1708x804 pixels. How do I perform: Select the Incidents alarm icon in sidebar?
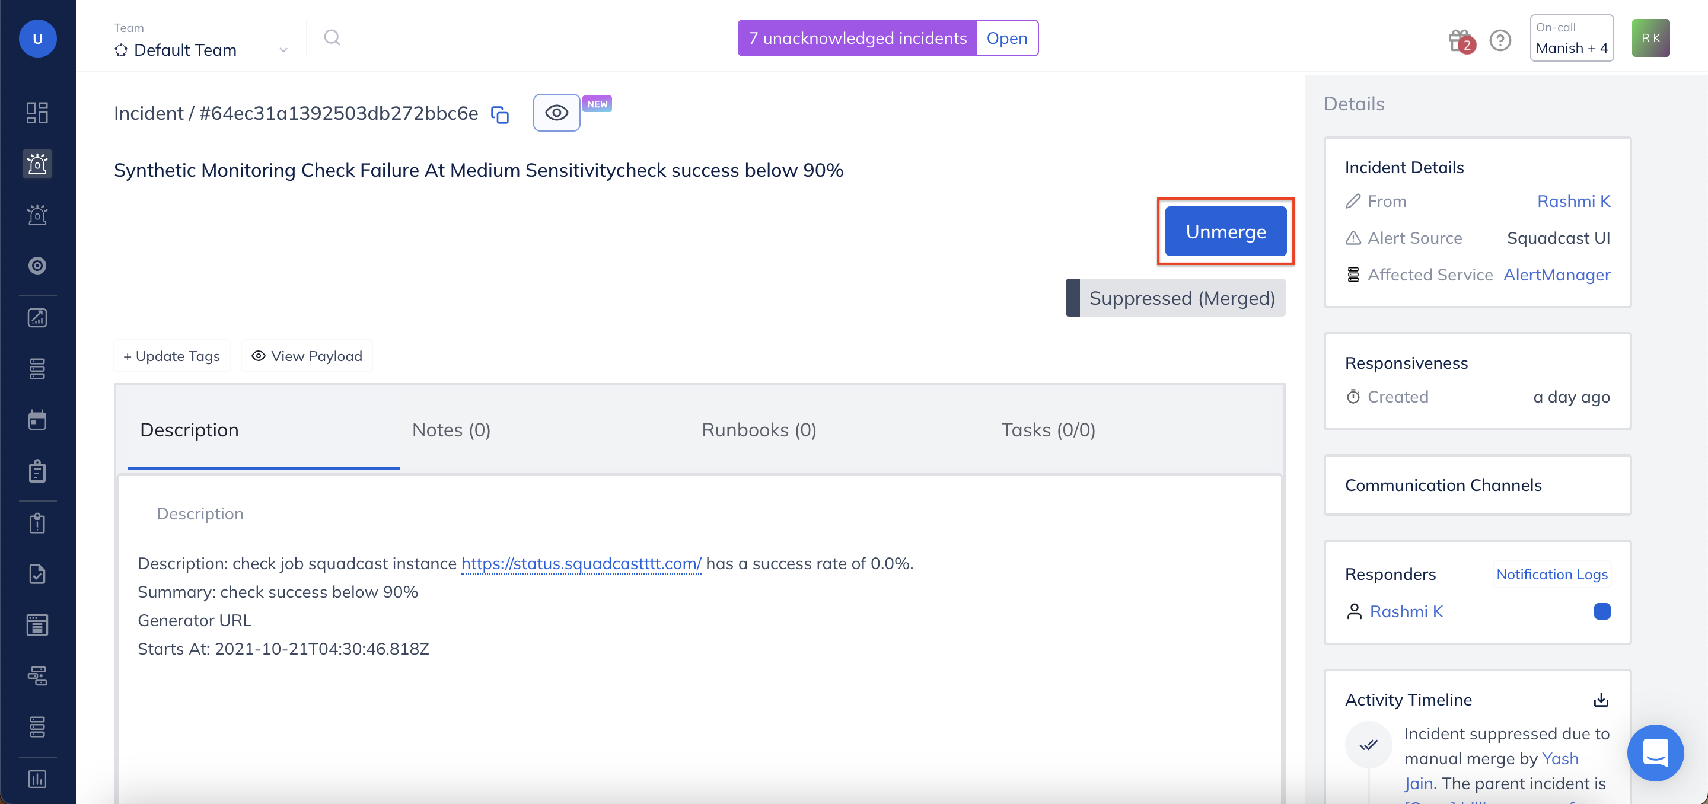coord(37,164)
